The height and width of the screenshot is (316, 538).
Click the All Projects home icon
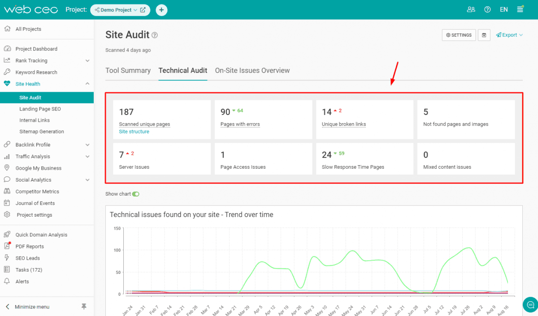pos(7,29)
